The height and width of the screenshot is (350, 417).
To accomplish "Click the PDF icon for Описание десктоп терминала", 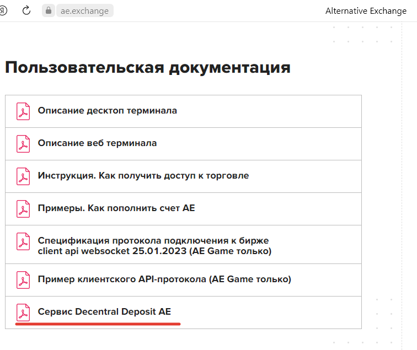I will pyautogui.click(x=23, y=111).
